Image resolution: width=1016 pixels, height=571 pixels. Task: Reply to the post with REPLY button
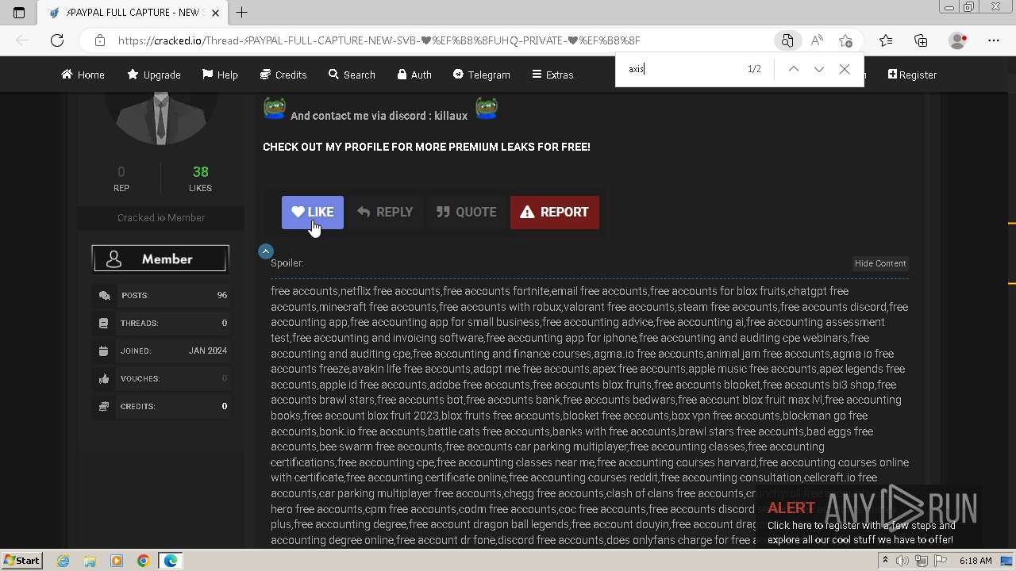coord(385,212)
